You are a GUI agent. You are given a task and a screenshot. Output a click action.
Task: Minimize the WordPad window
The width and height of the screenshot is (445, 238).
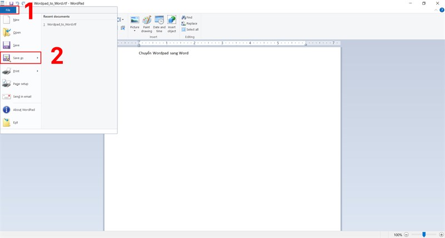(411, 3)
